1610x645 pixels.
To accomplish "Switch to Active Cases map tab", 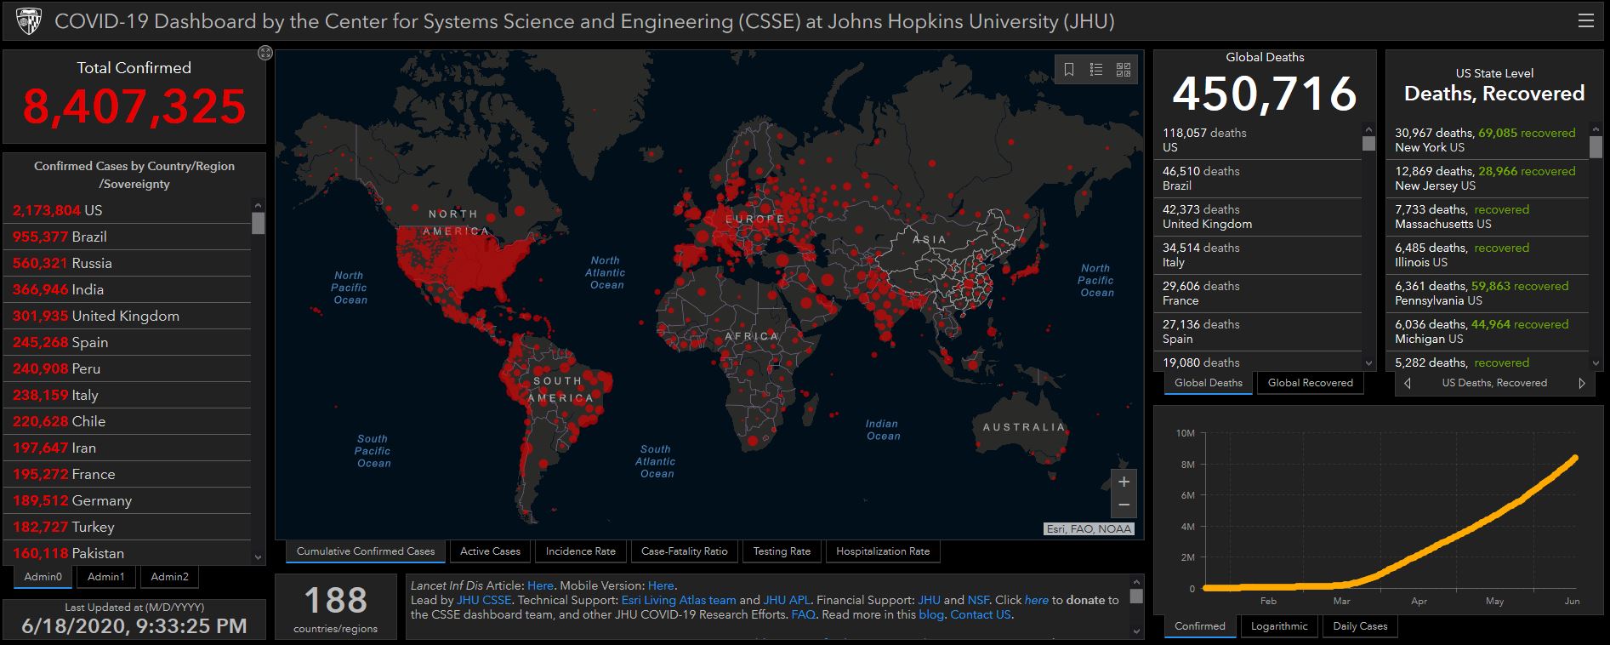I will tap(490, 551).
